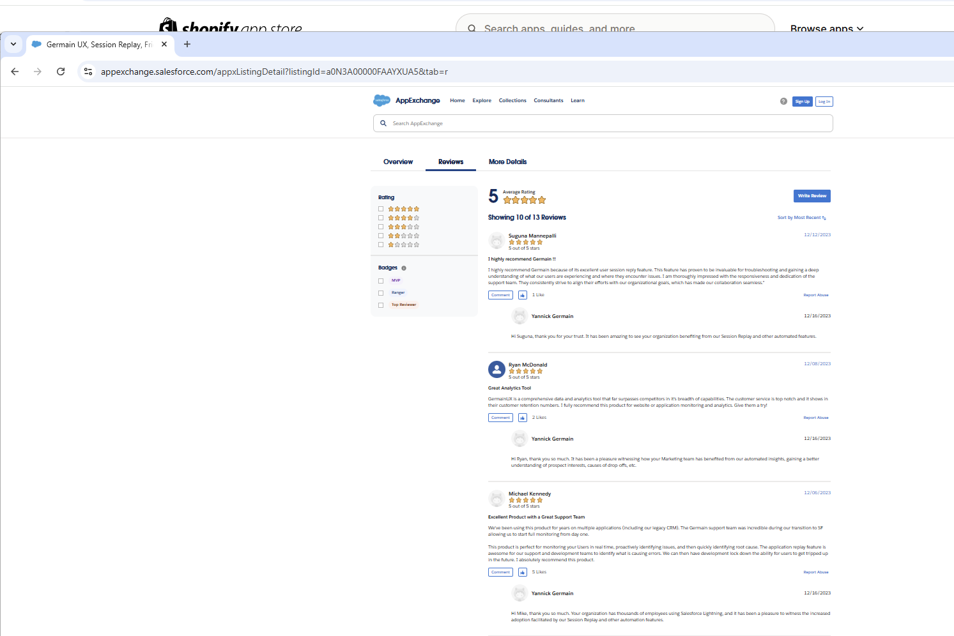Click thumbs-up icon on Michael Kennedy's review
Screen dimensions: 954x636
523,572
